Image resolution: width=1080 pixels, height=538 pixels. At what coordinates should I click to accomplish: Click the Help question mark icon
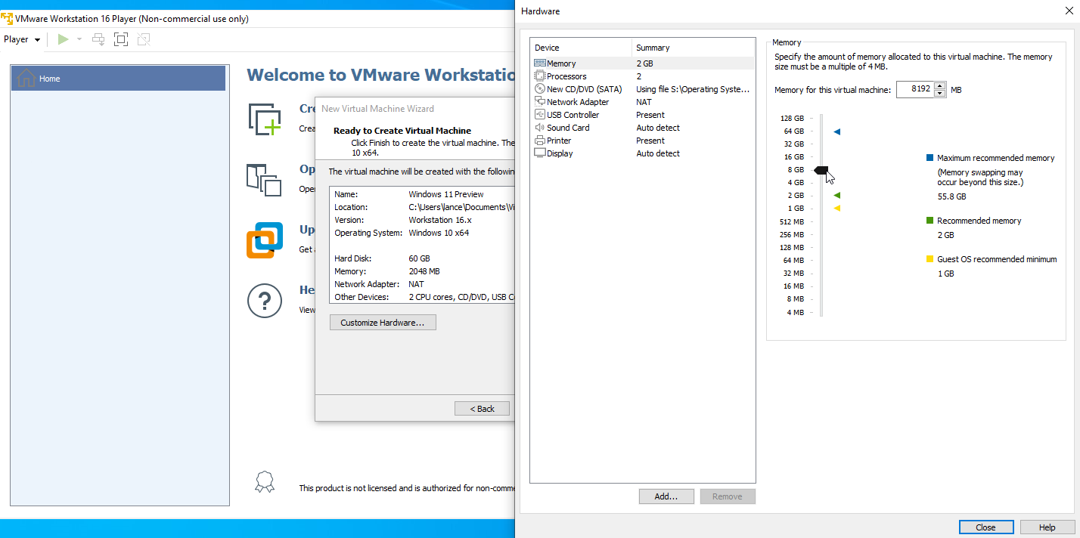pos(265,301)
